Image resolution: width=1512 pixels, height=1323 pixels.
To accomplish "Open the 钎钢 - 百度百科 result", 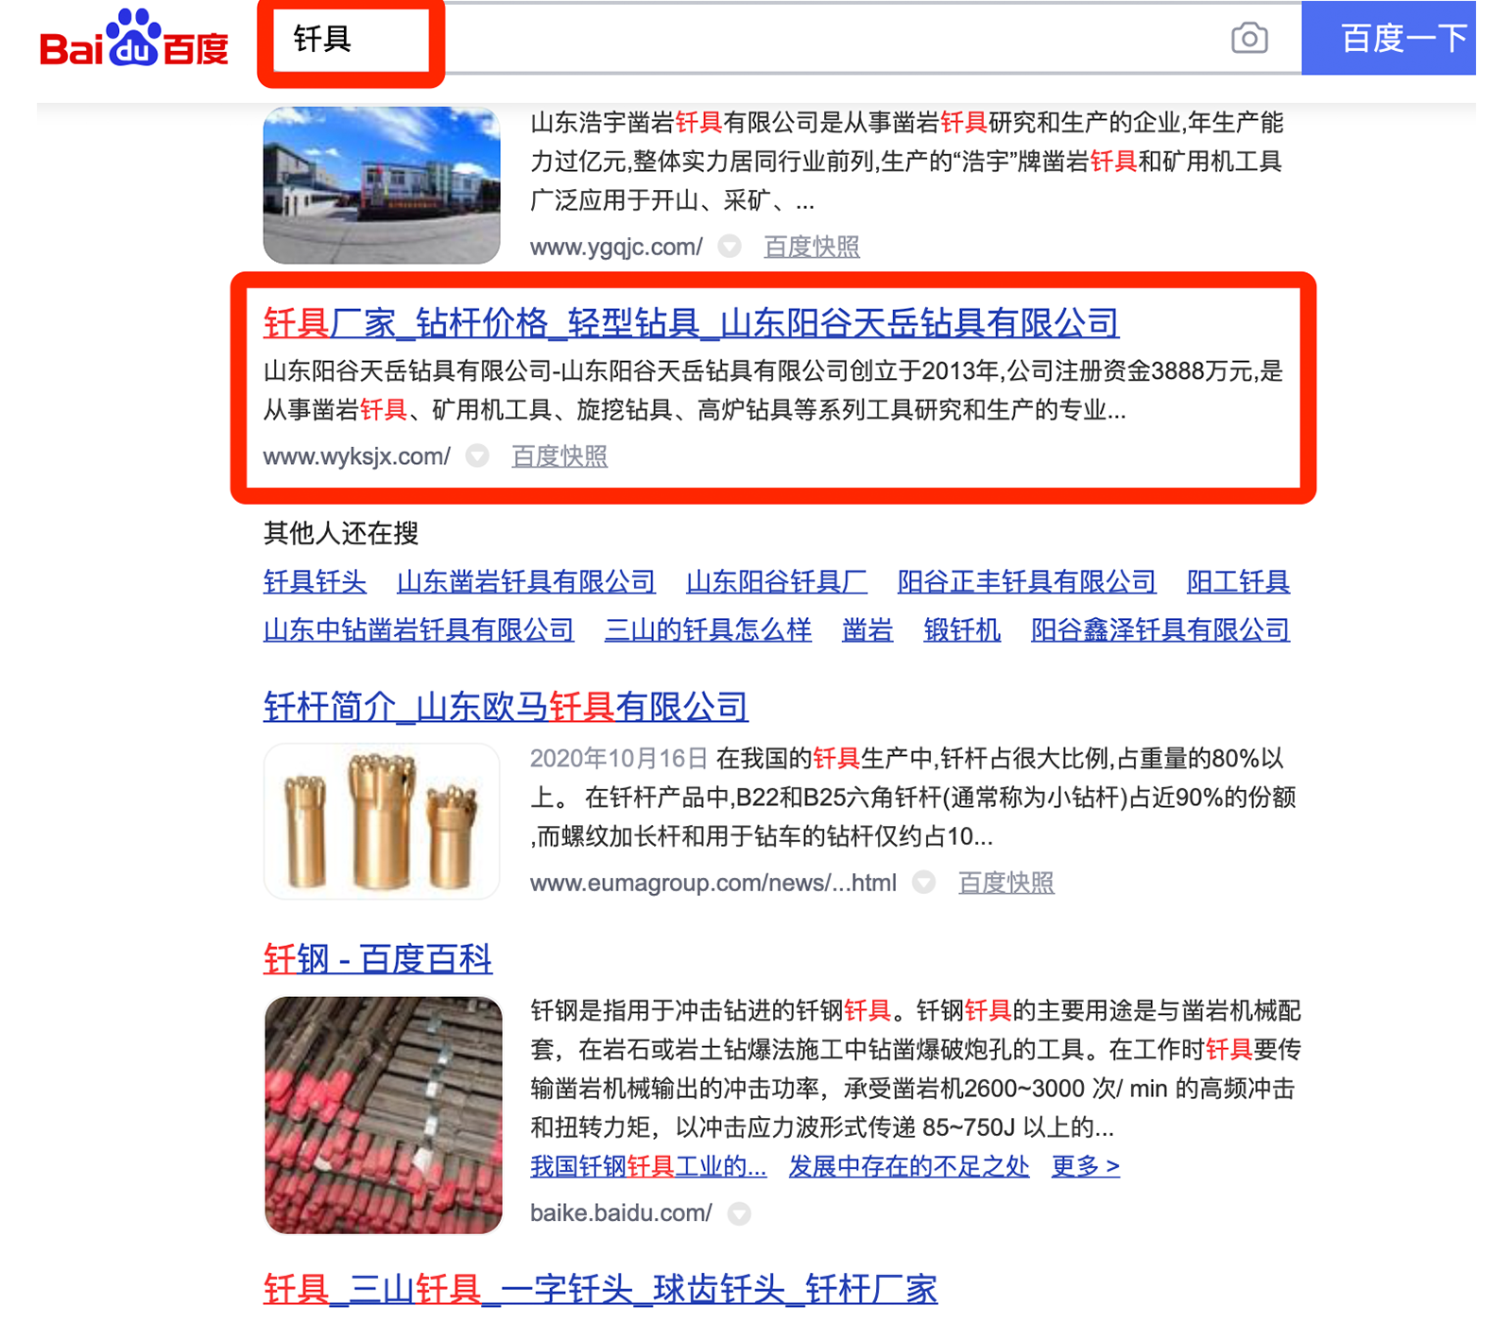I will pos(378,959).
